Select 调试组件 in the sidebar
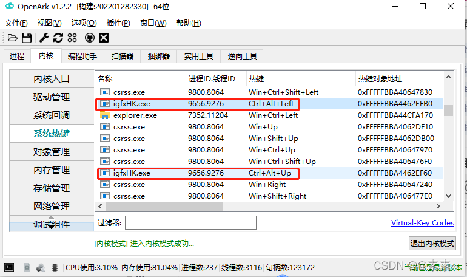Viewport: 467px width, 277px height. click(52, 224)
